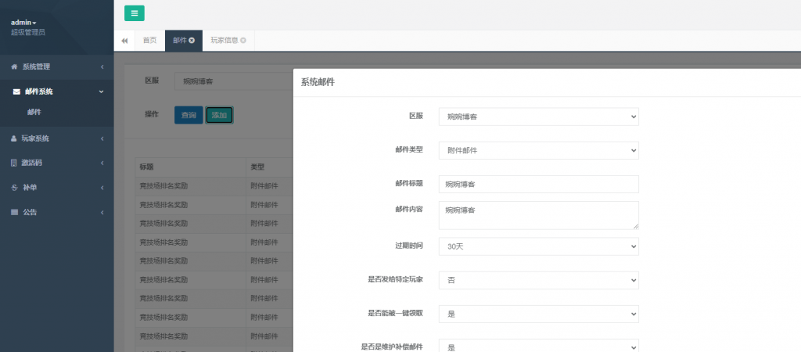This screenshot has height=352, width=801.
Task: Open the 是否是维护补偿邮件 dropdown
Action: (538, 346)
